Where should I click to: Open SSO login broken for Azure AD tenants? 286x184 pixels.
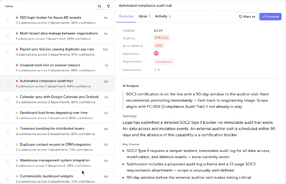click(57, 20)
